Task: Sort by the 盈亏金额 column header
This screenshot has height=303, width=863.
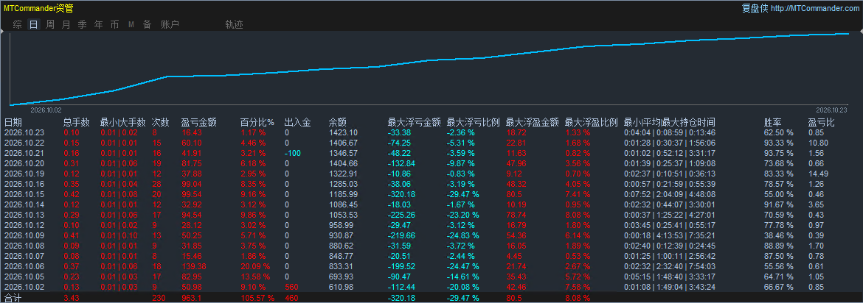Action: tap(198, 122)
